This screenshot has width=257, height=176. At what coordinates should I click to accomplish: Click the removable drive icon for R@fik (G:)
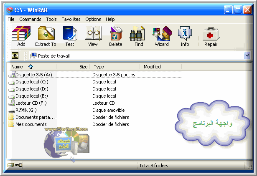pyautogui.click(x=12, y=111)
